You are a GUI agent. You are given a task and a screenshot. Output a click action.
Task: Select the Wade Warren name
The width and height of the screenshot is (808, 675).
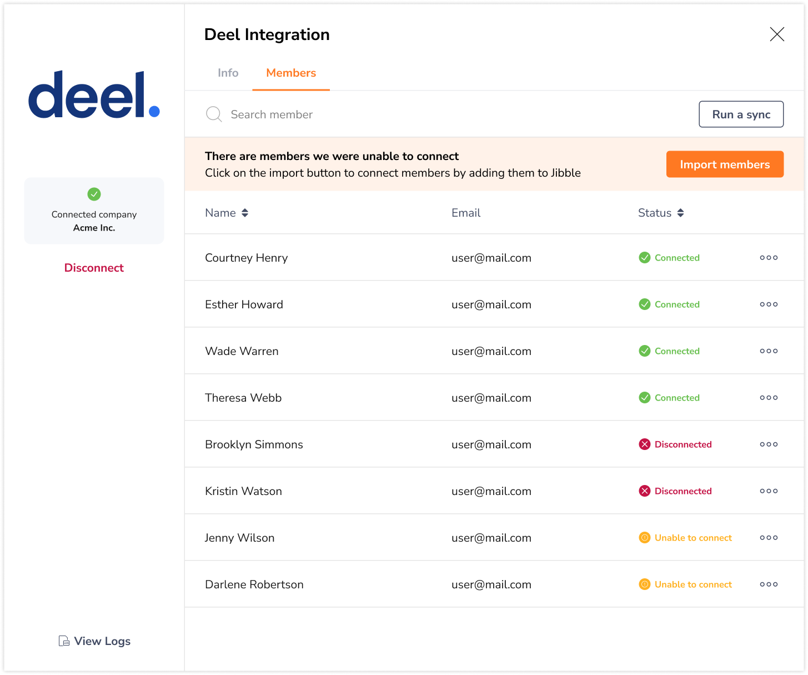click(x=242, y=351)
